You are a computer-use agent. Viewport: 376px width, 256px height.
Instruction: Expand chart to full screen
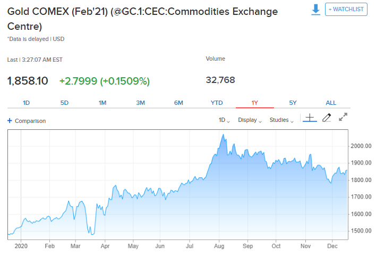coord(343,117)
